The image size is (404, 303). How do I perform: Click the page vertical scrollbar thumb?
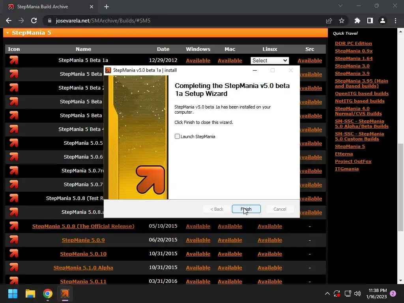(x=400, y=187)
